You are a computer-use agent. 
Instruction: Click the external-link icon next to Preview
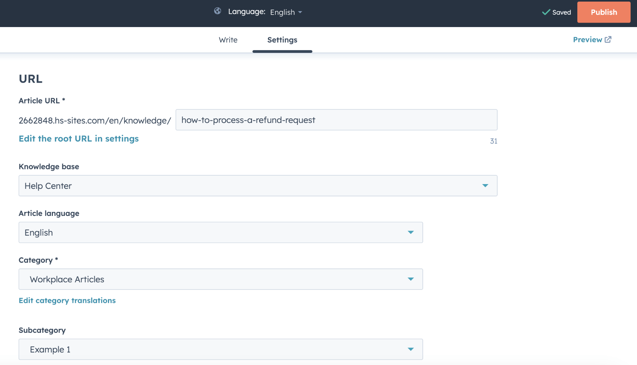[608, 40]
